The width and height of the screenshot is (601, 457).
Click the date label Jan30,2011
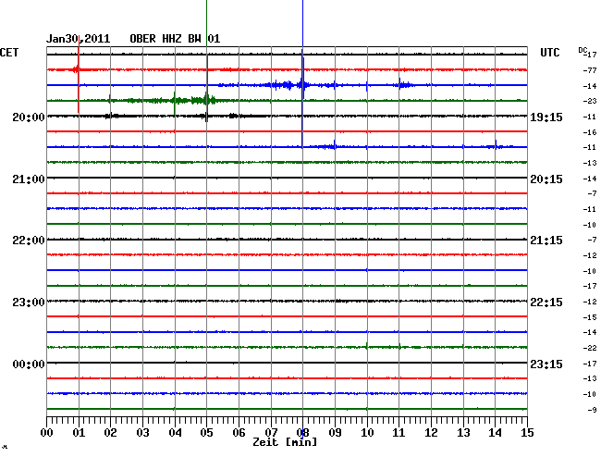coord(79,39)
